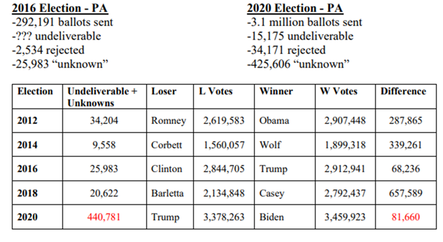Click the "34,171 rejected" line

286,51
